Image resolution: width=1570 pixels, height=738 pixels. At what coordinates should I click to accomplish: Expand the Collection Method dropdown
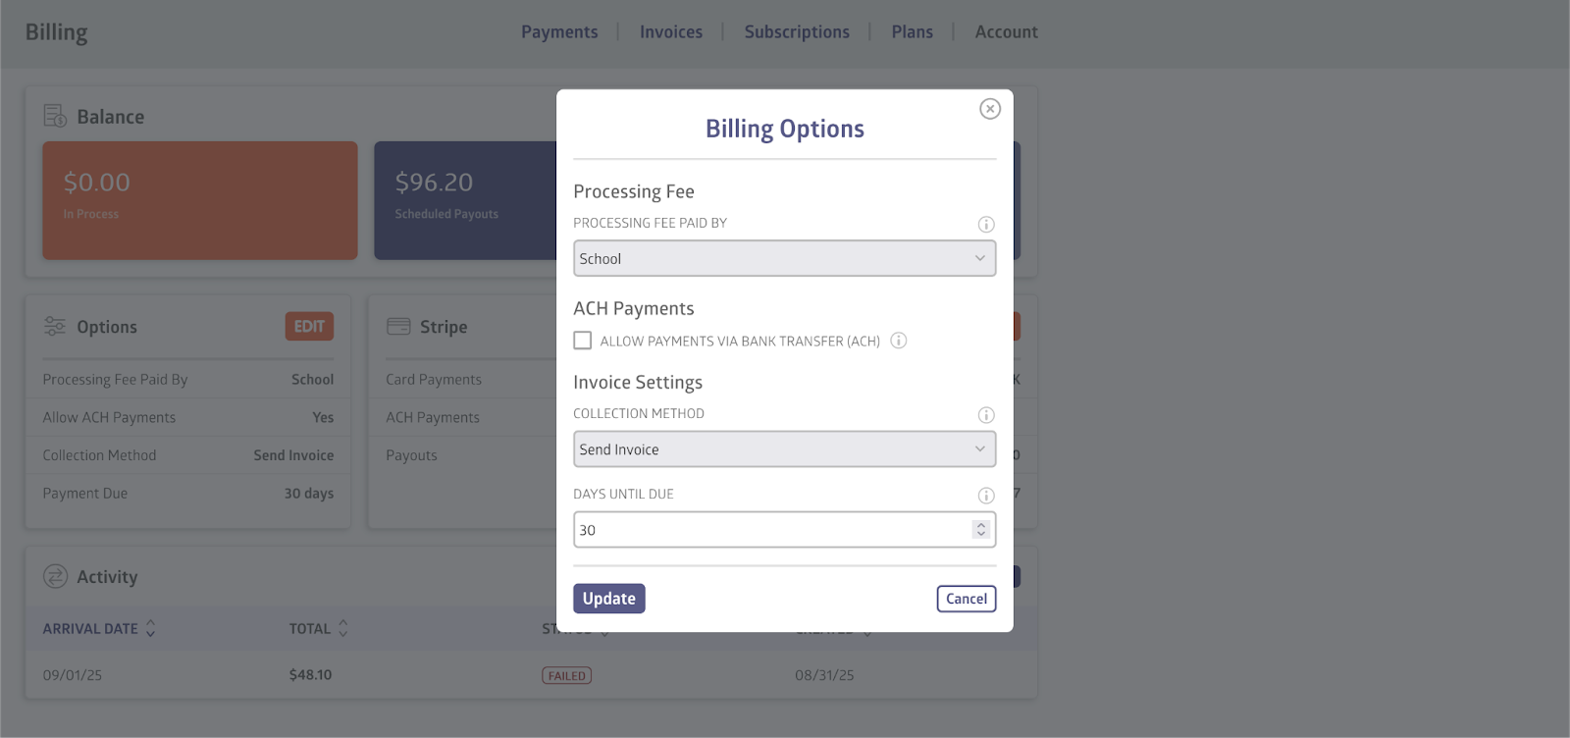[x=784, y=449]
